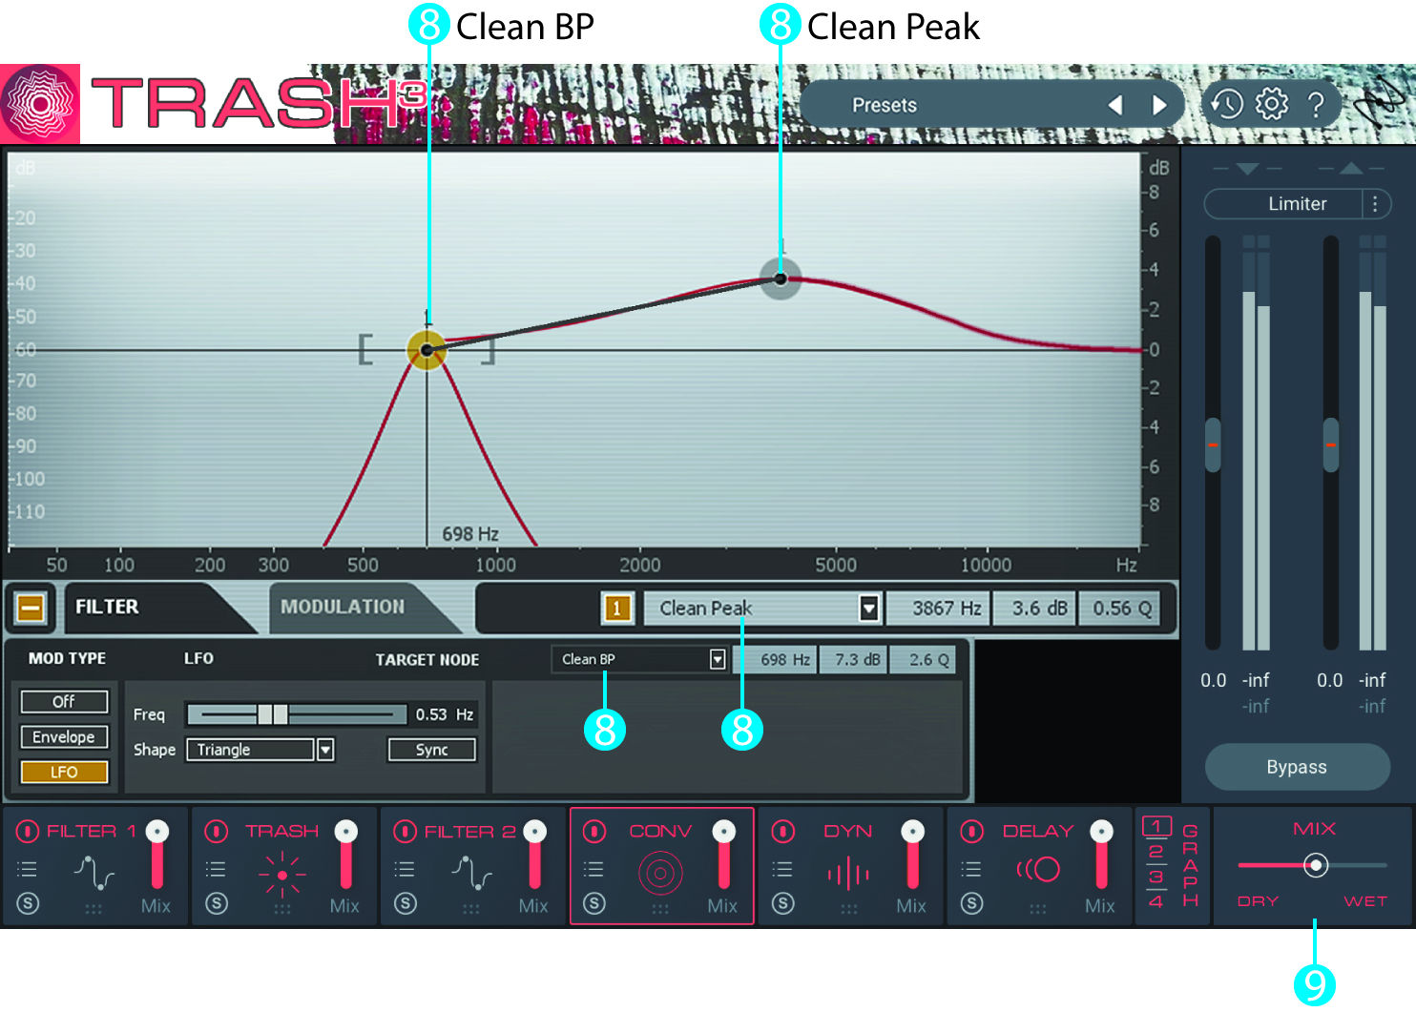This screenshot has height=1012, width=1416.
Task: Open the settings gear icon
Action: [x=1271, y=104]
